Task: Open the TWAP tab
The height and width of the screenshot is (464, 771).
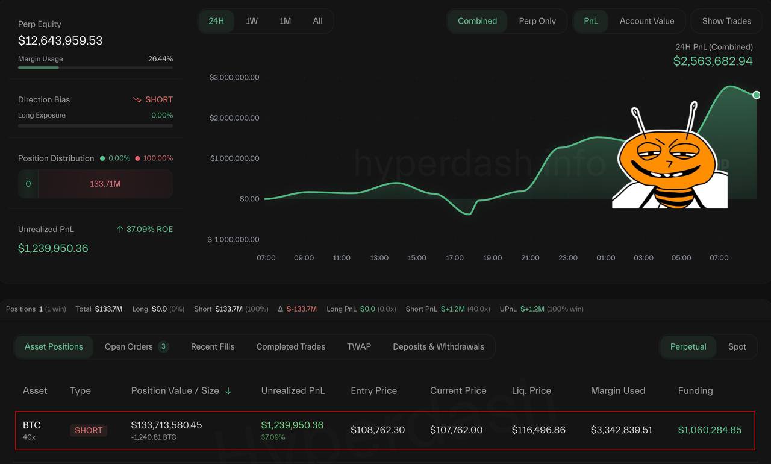Action: (x=359, y=346)
